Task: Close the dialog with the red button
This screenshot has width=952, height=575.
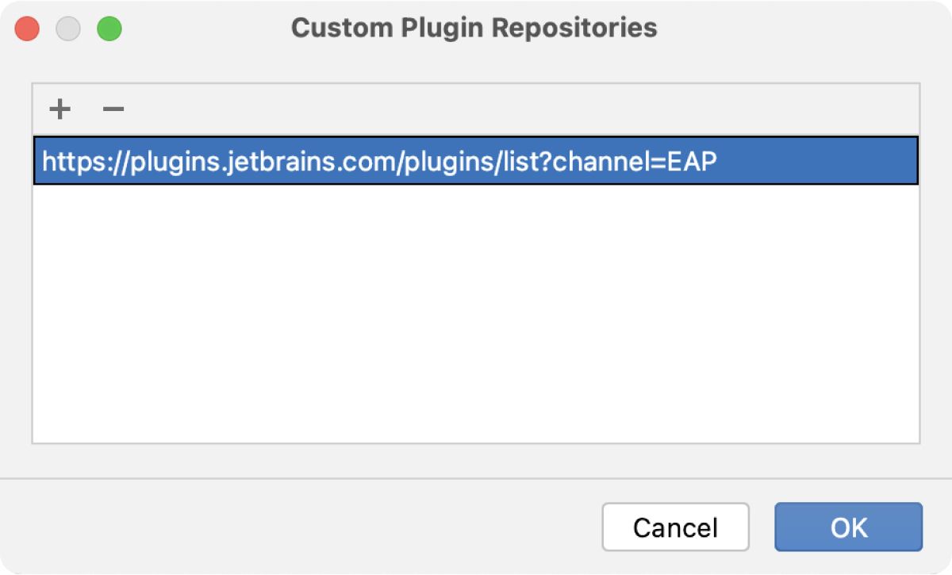Action: (28, 29)
